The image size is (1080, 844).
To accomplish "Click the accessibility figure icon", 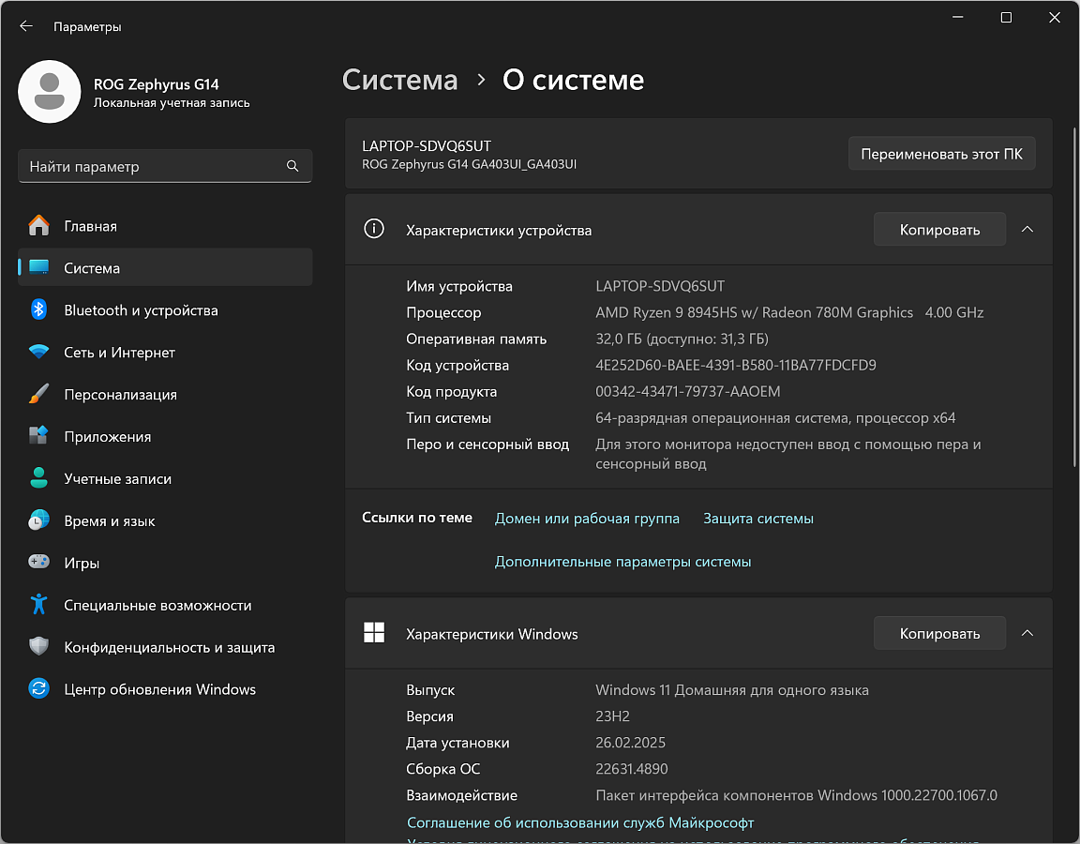I will click(x=39, y=604).
